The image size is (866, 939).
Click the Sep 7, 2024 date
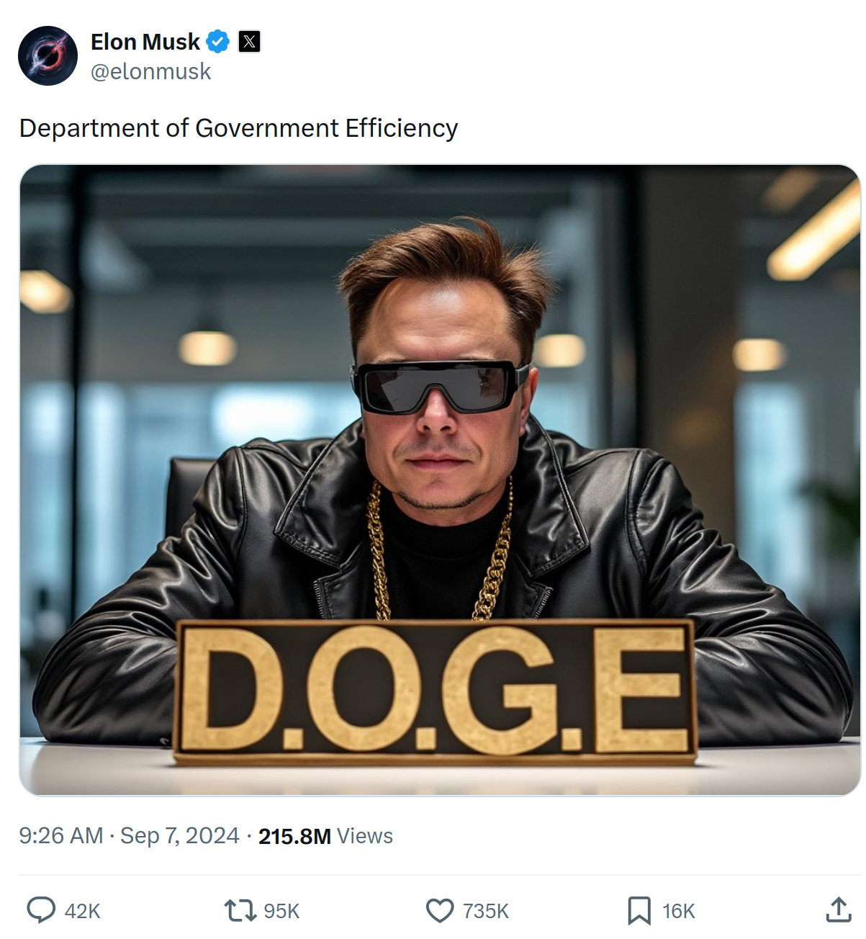click(180, 835)
